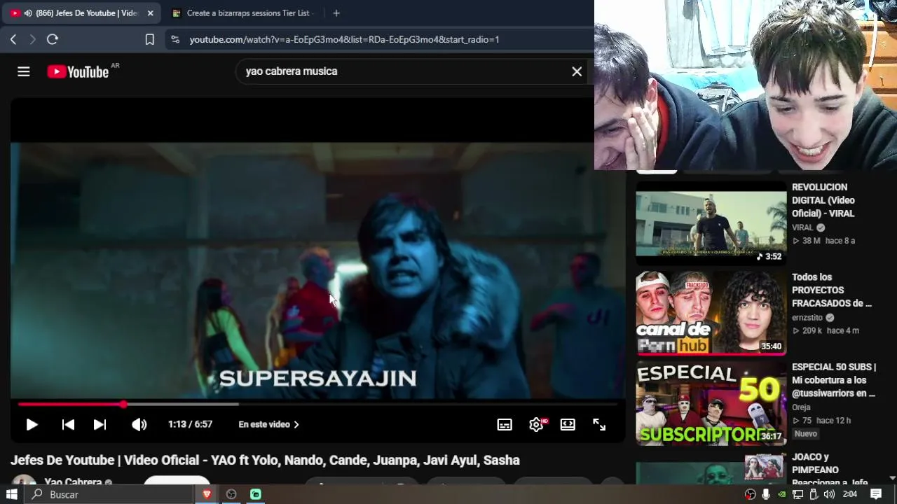Visit the ernzstito channel name
The height and width of the screenshot is (504, 897).
click(x=807, y=317)
